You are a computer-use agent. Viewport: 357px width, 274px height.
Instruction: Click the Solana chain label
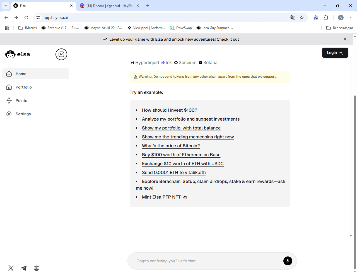208,63
